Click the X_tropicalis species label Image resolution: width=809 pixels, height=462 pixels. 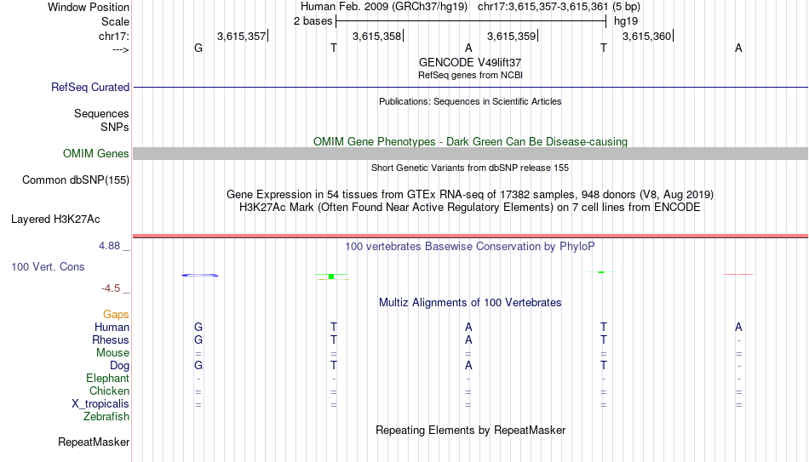point(100,404)
